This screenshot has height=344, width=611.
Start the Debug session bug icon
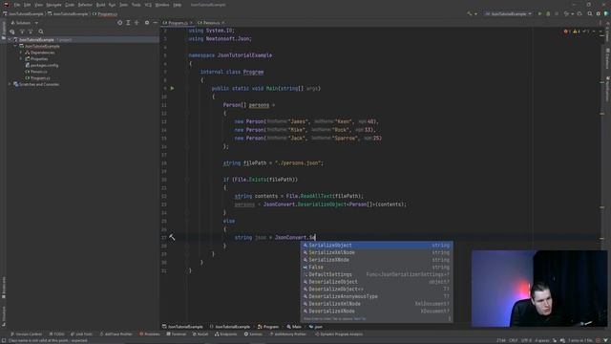click(548, 13)
